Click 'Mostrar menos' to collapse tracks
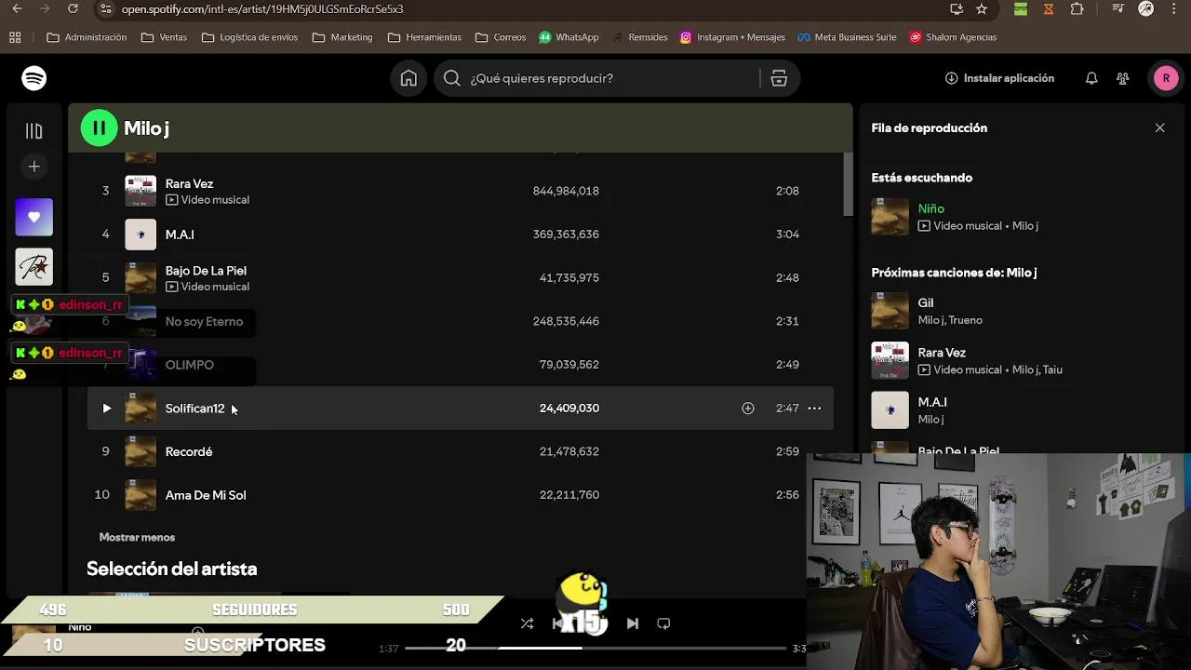Screen dimensions: 1191x670 (137, 537)
